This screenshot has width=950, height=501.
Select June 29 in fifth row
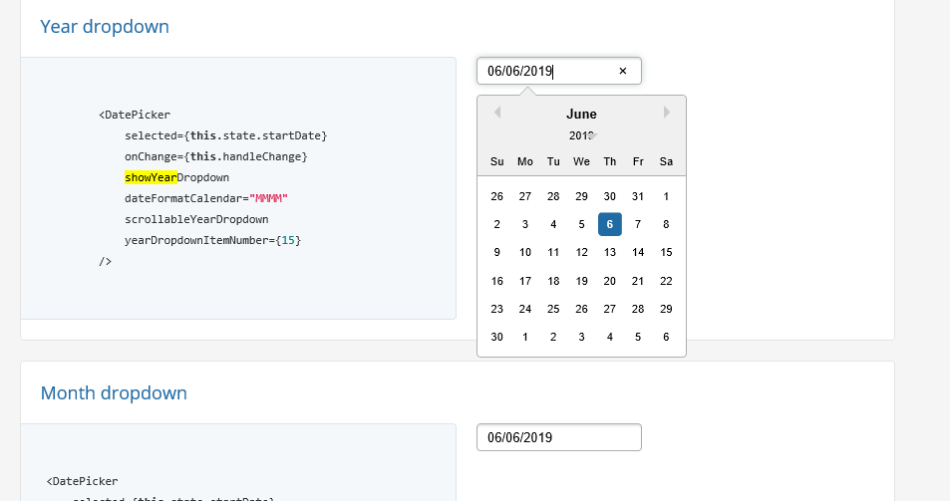click(x=666, y=309)
